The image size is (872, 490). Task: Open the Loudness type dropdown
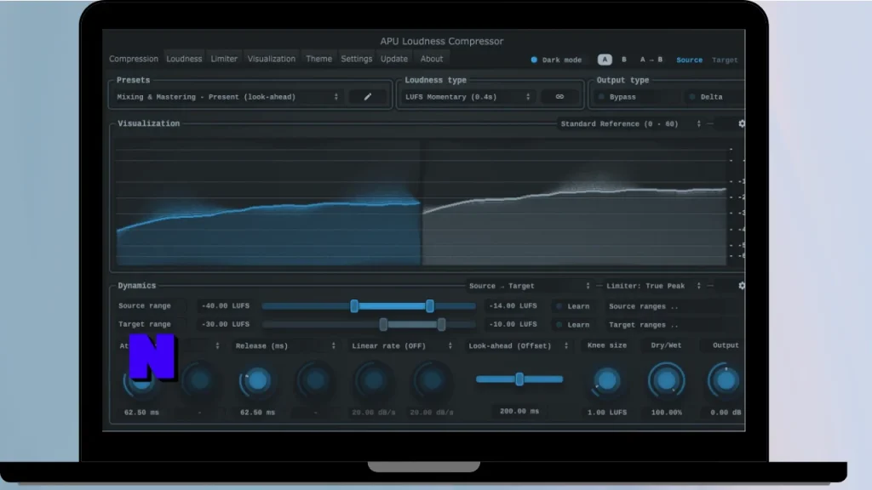point(468,97)
